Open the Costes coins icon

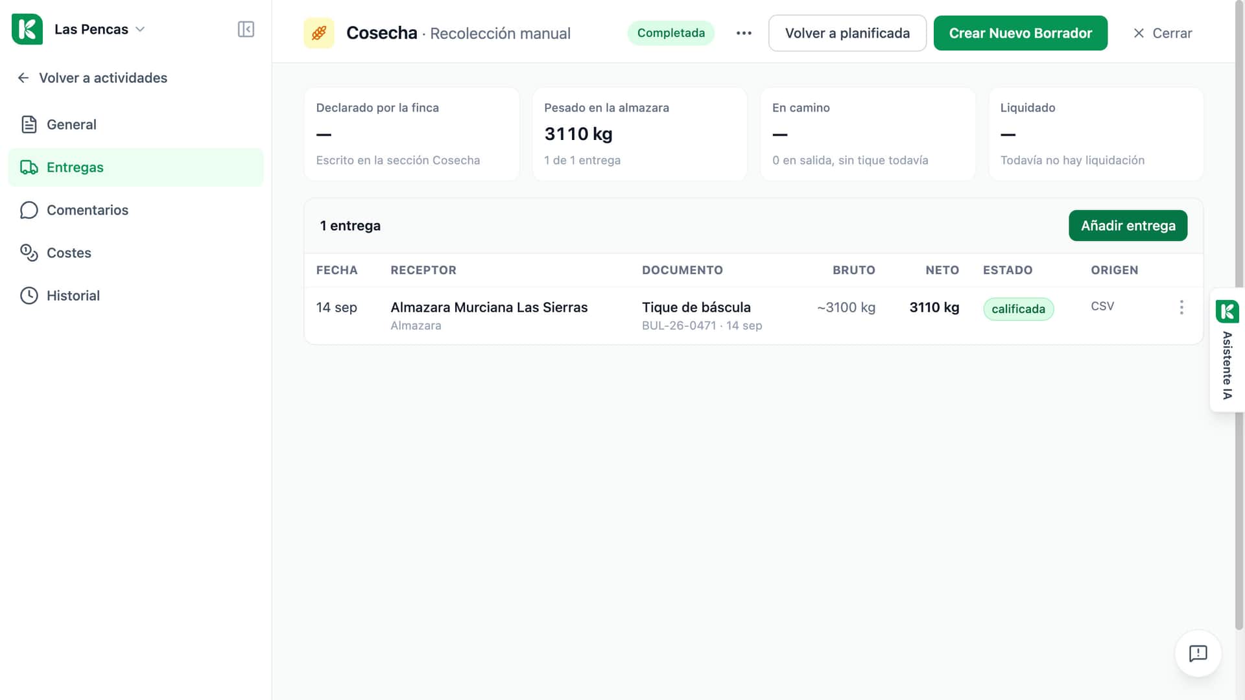click(29, 253)
